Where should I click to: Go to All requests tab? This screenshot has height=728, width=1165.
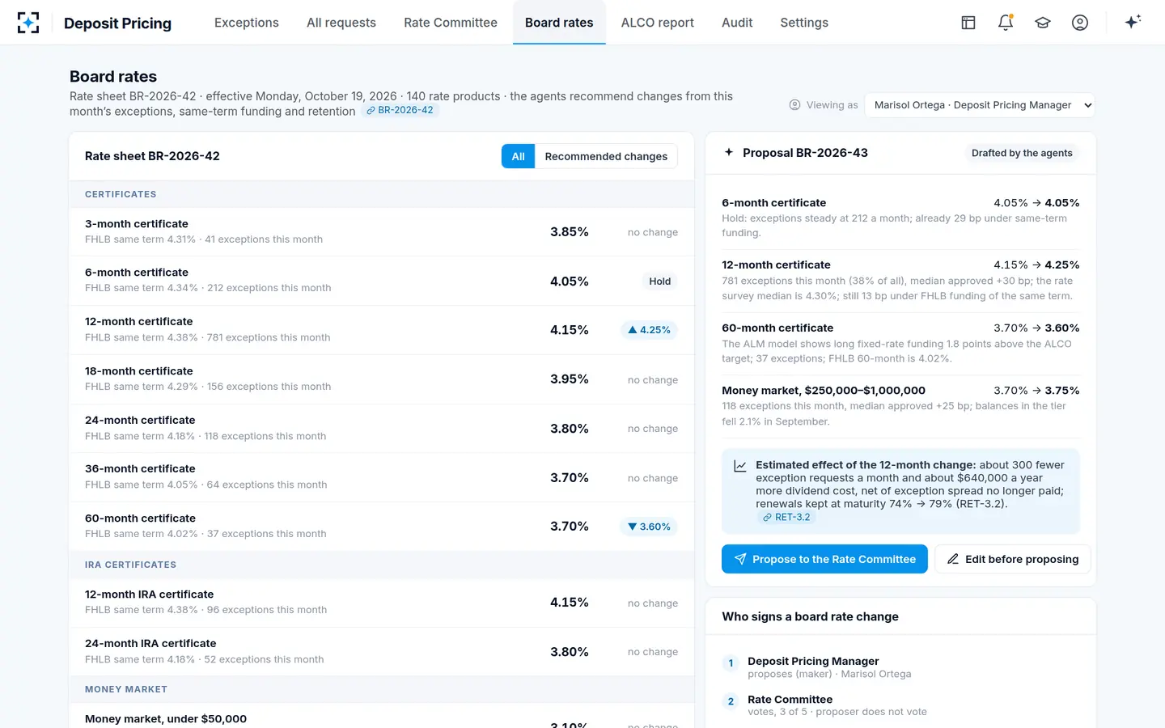pos(341,23)
